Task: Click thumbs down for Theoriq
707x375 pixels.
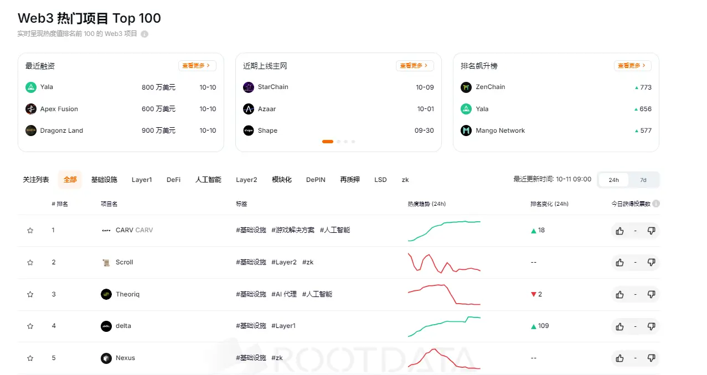Action: coord(651,294)
